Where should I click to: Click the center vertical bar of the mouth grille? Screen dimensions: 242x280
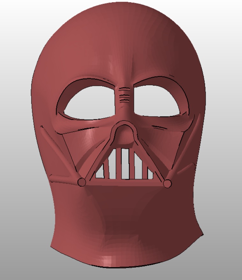[x=119, y=163]
